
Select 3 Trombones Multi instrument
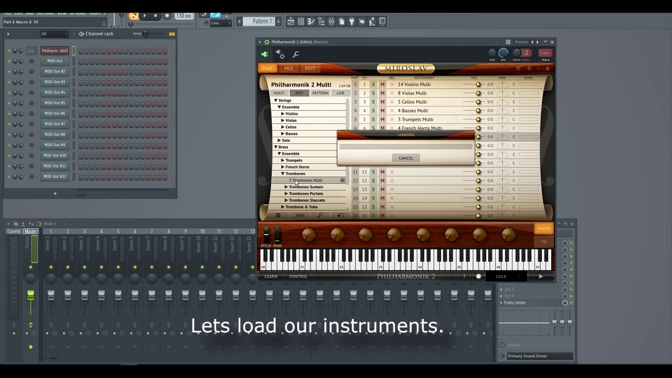click(307, 180)
